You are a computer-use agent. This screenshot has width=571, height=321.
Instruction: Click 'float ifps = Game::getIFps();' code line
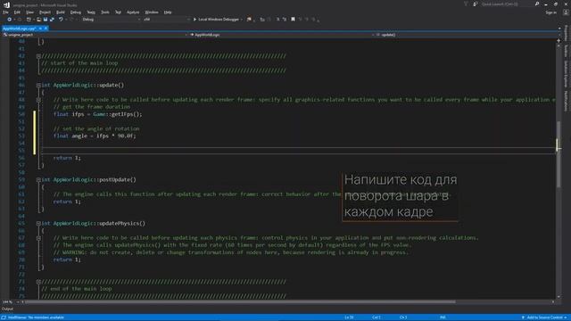tap(97, 114)
